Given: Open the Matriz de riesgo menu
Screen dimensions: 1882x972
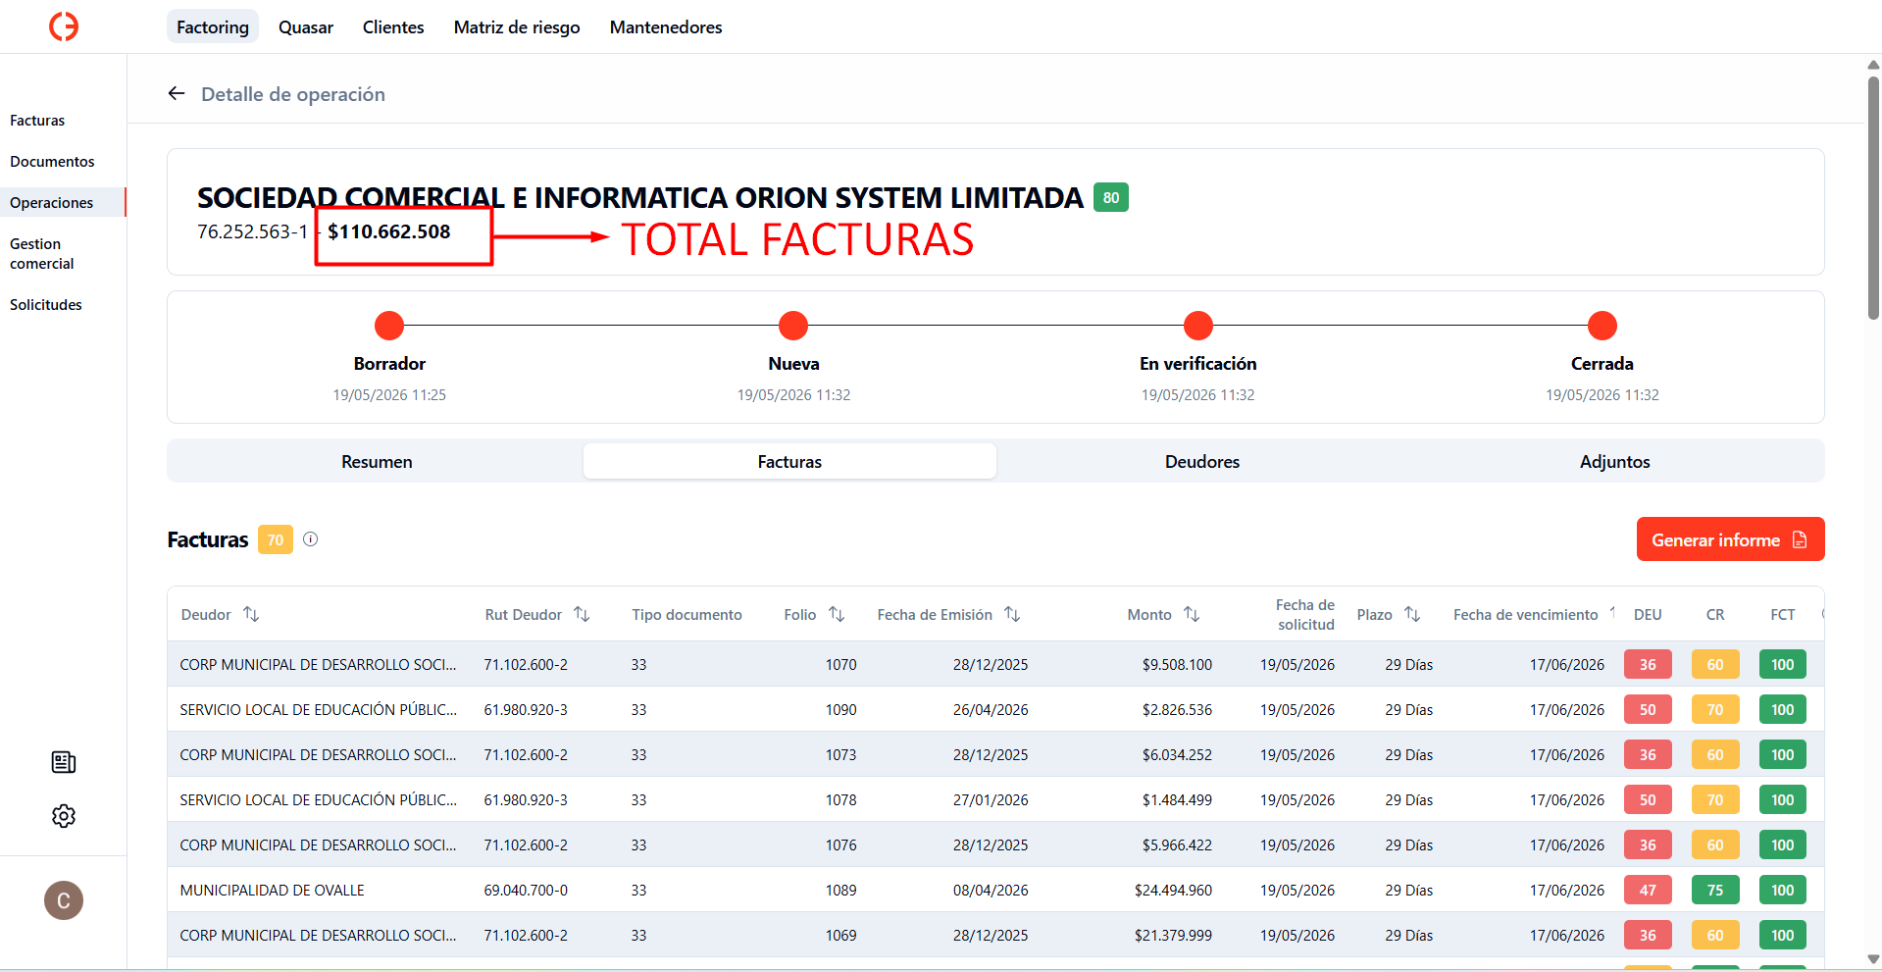Looking at the screenshot, I should tap(517, 26).
